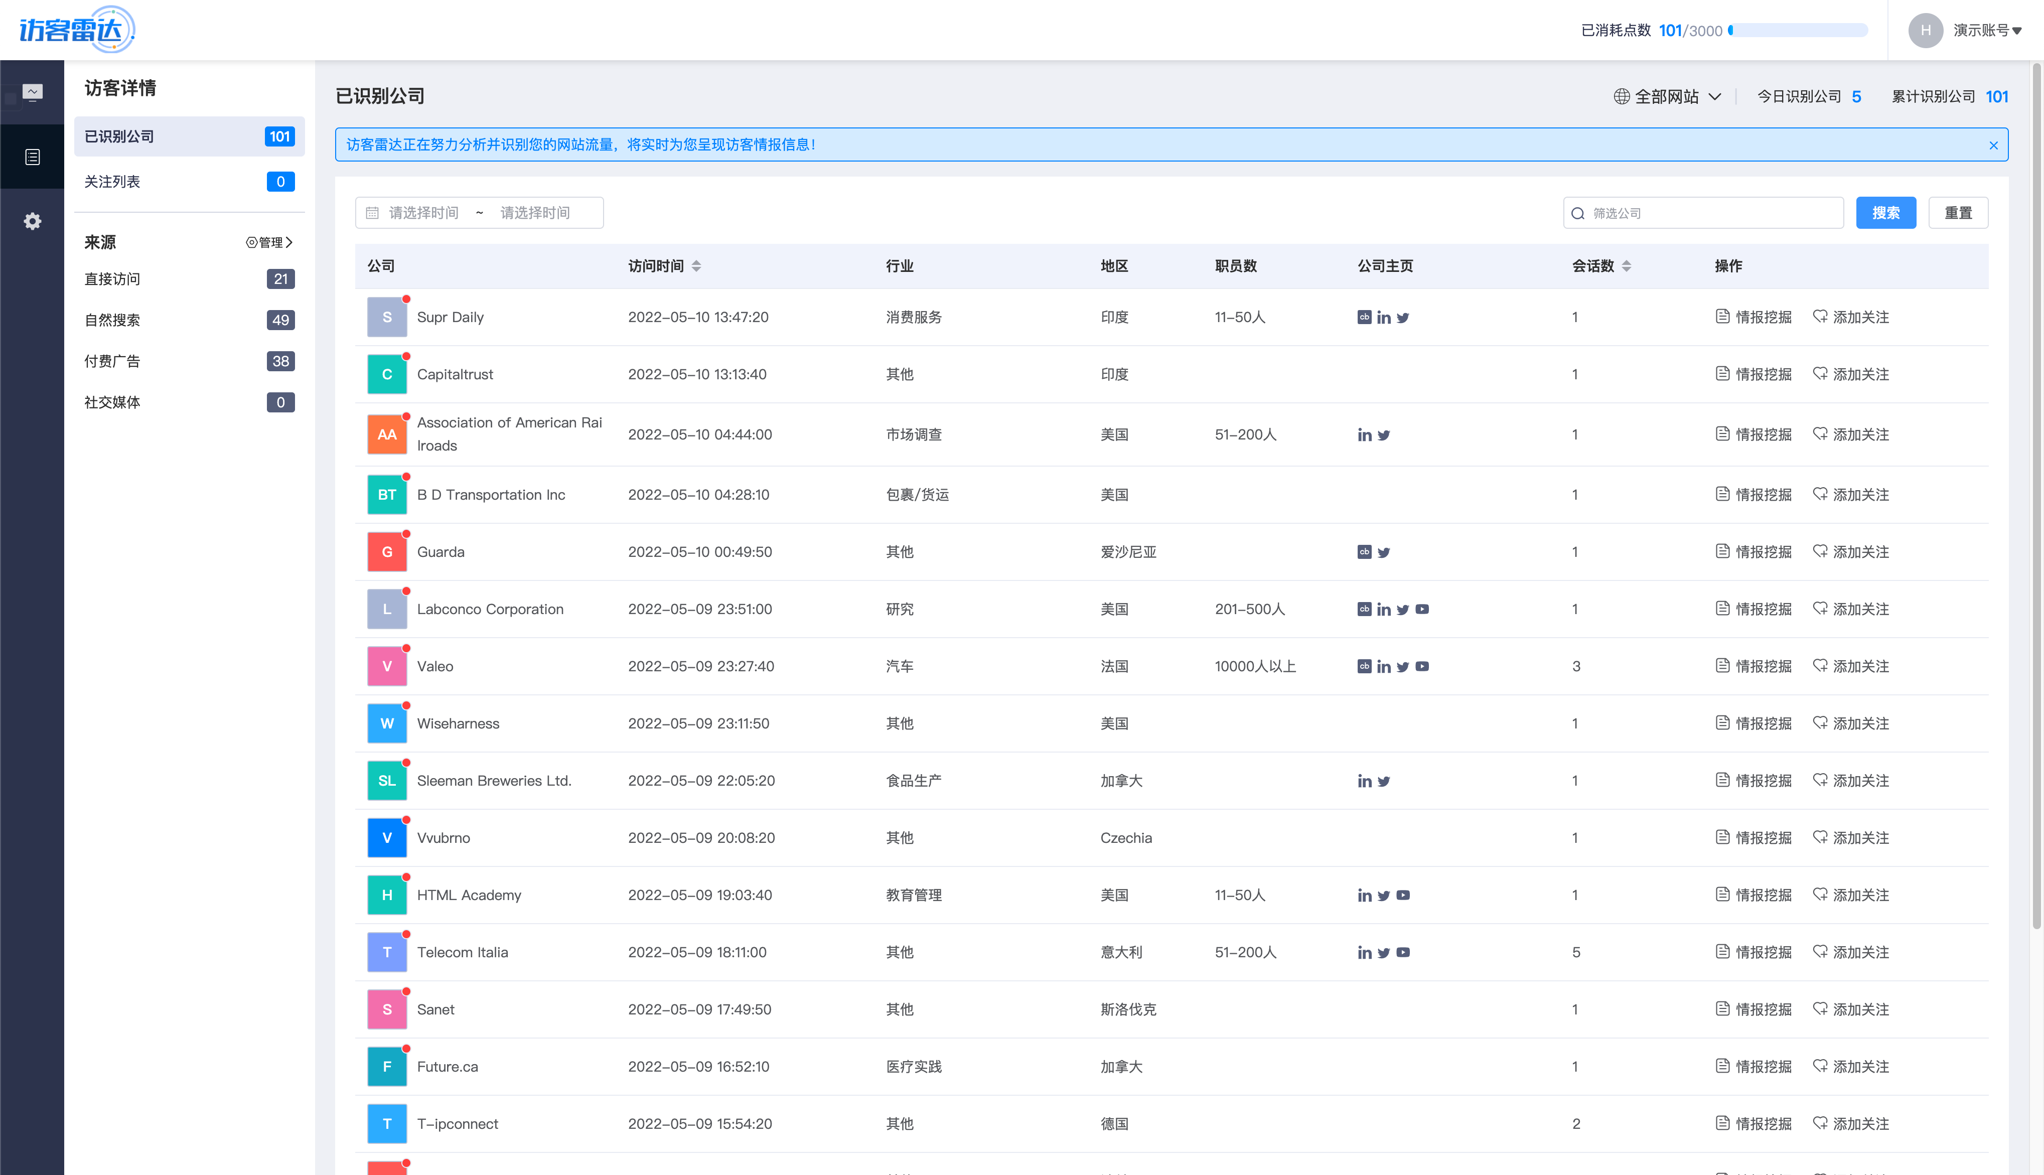Open the monitoring dashboard icon in sidebar

(32, 91)
